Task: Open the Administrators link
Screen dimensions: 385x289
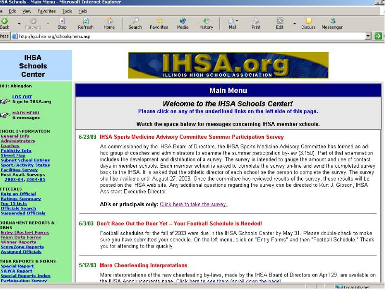Action: (x=18, y=141)
